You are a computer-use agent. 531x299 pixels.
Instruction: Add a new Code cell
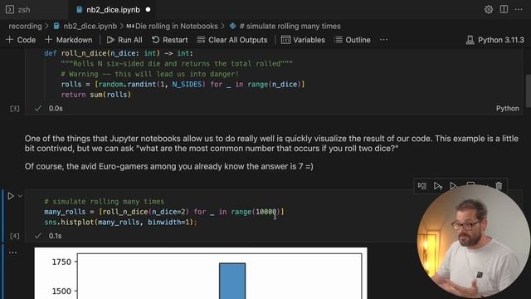[21, 40]
